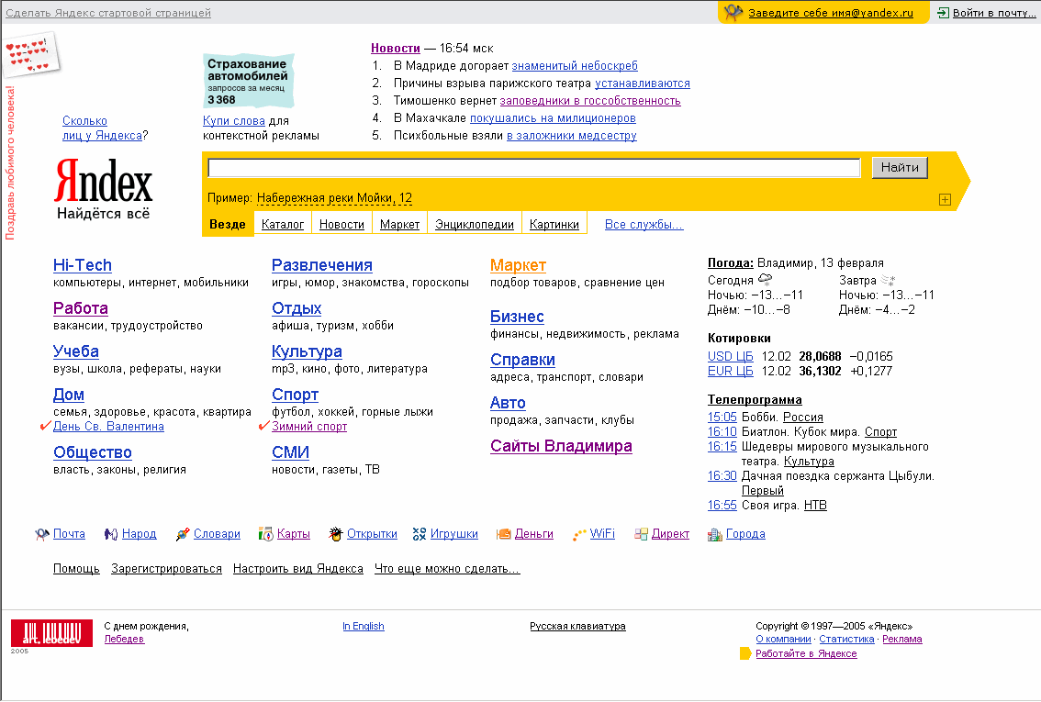Open the Работа category
Viewport: 1041px width, 702px height.
coord(81,308)
